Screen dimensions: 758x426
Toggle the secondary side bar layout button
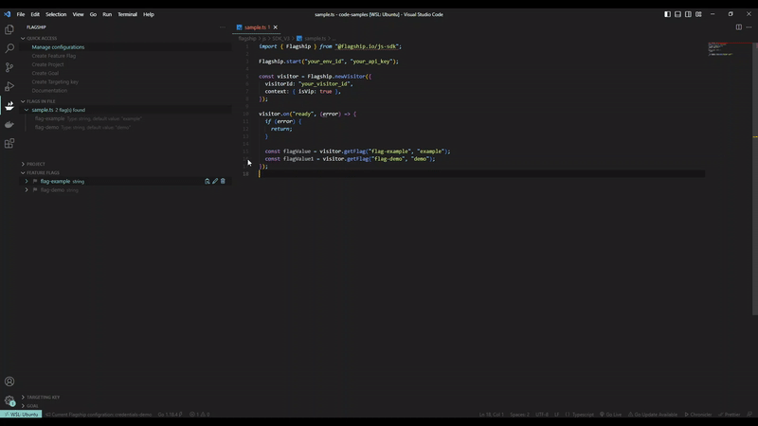pos(688,14)
